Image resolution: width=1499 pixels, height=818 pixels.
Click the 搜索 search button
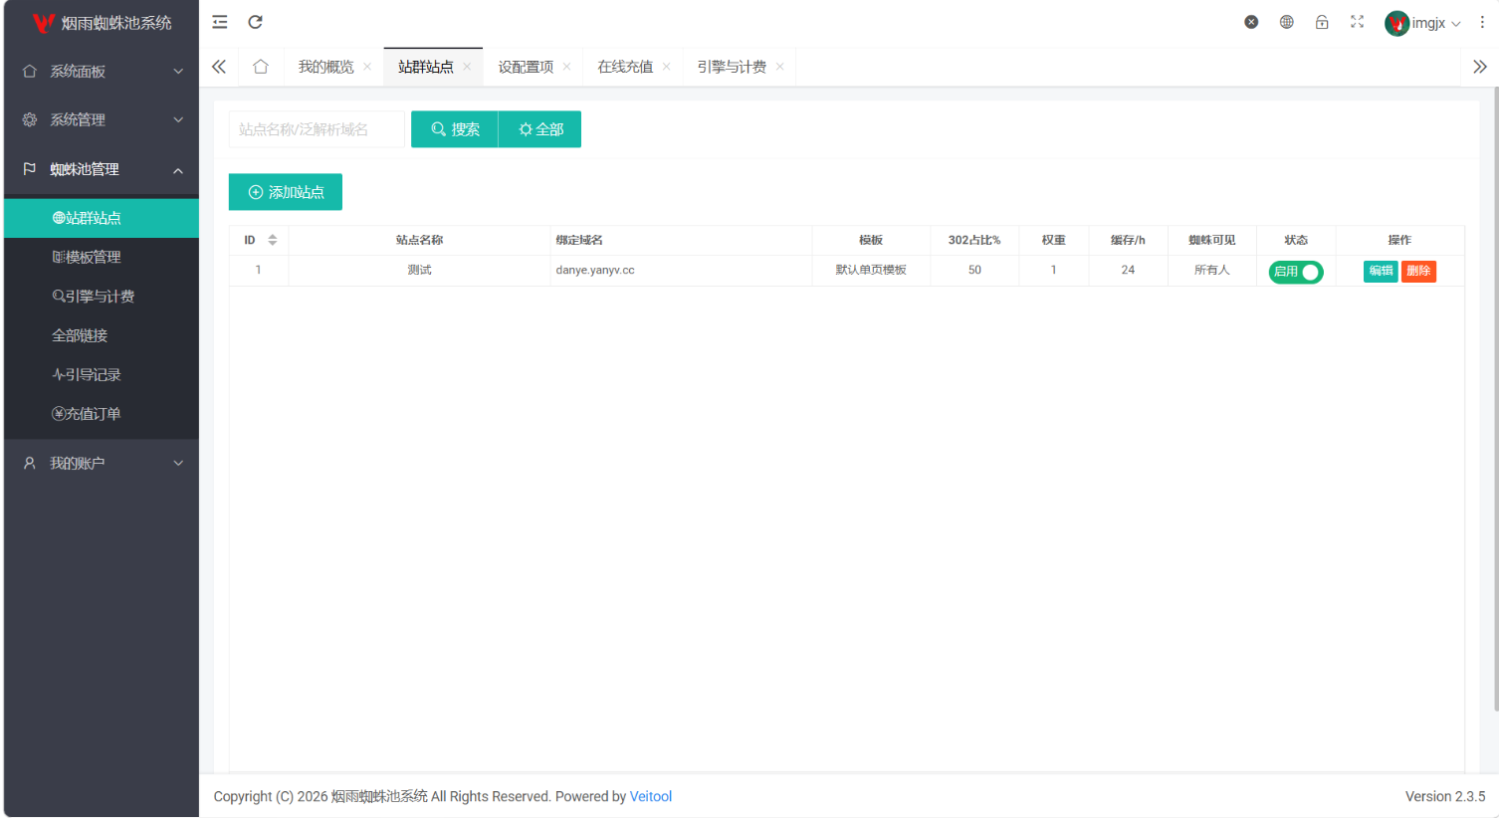(x=455, y=129)
